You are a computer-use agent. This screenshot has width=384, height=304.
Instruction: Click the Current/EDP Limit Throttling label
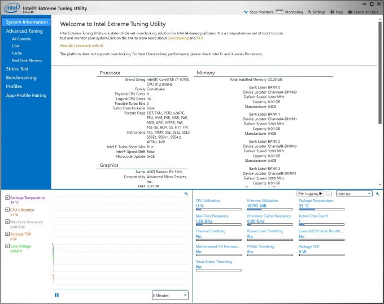coord(321,231)
